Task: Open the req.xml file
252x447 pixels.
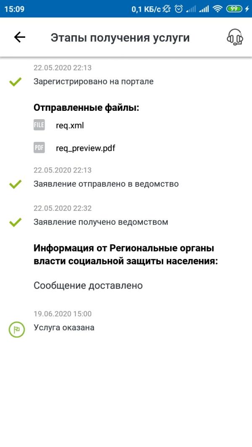Action: pyautogui.click(x=70, y=125)
